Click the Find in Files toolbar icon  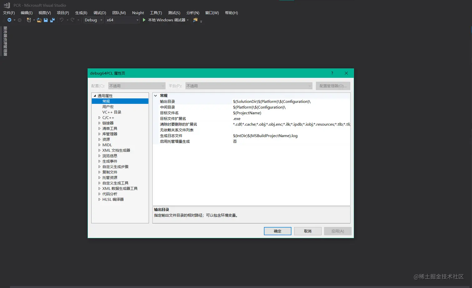point(195,20)
